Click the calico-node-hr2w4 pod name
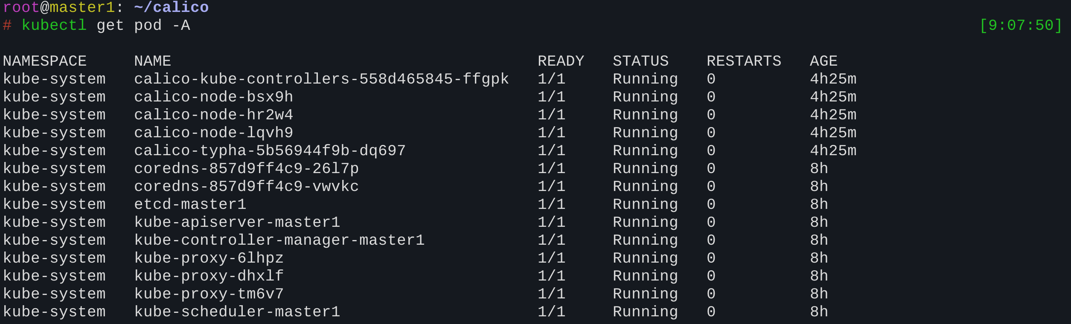Image resolution: width=1071 pixels, height=324 pixels. [x=213, y=115]
